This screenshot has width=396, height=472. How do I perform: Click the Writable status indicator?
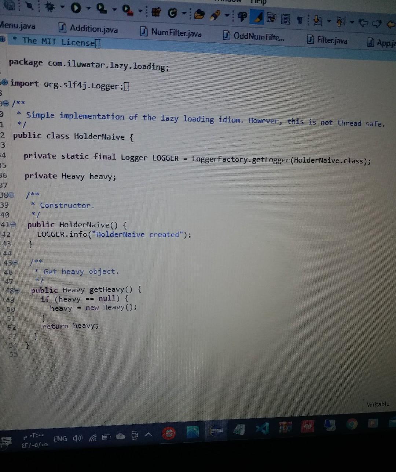(x=378, y=404)
